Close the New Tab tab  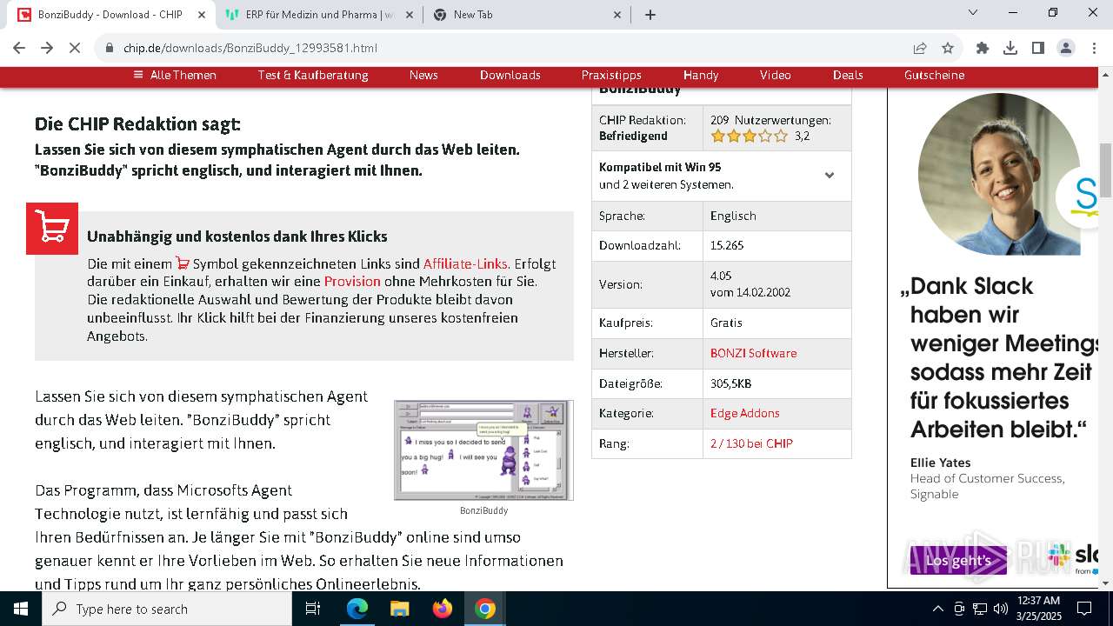618,14
